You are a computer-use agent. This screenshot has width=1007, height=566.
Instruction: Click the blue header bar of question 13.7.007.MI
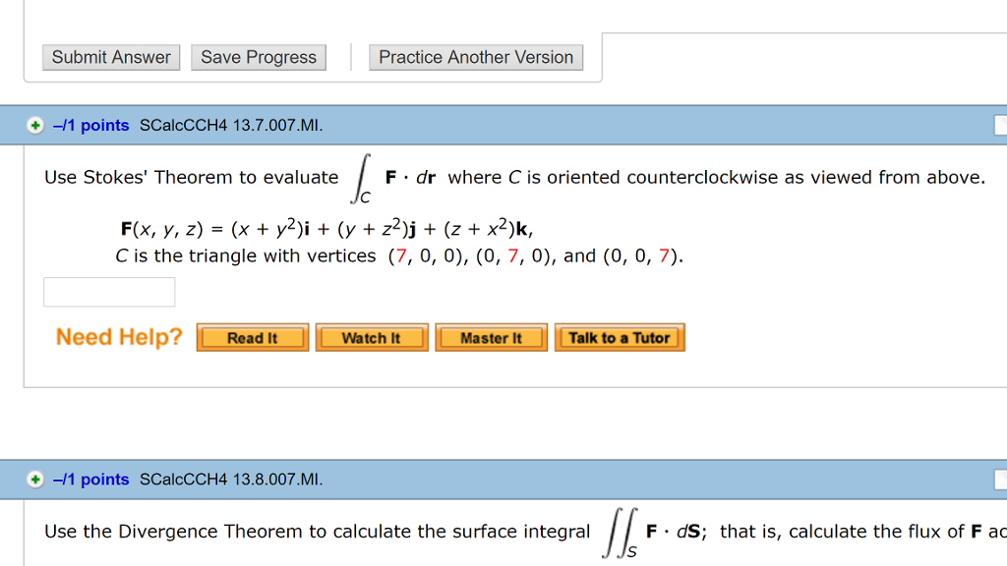tap(590, 125)
